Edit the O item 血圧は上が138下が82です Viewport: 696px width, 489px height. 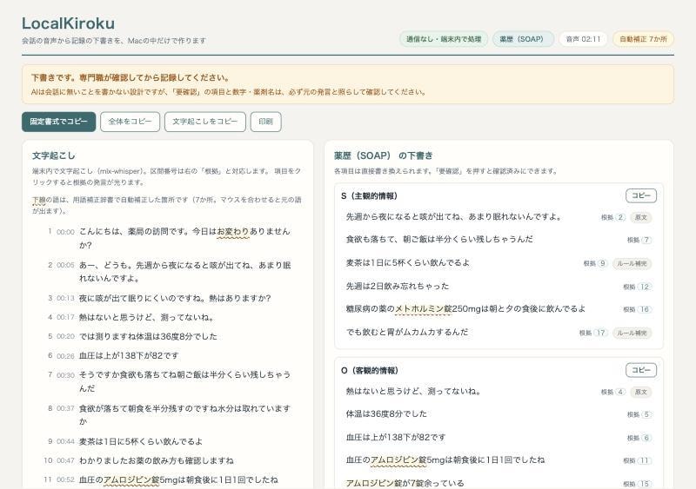pyautogui.click(x=396, y=438)
